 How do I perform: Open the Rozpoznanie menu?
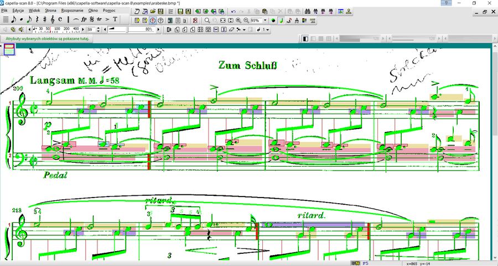coord(72,10)
